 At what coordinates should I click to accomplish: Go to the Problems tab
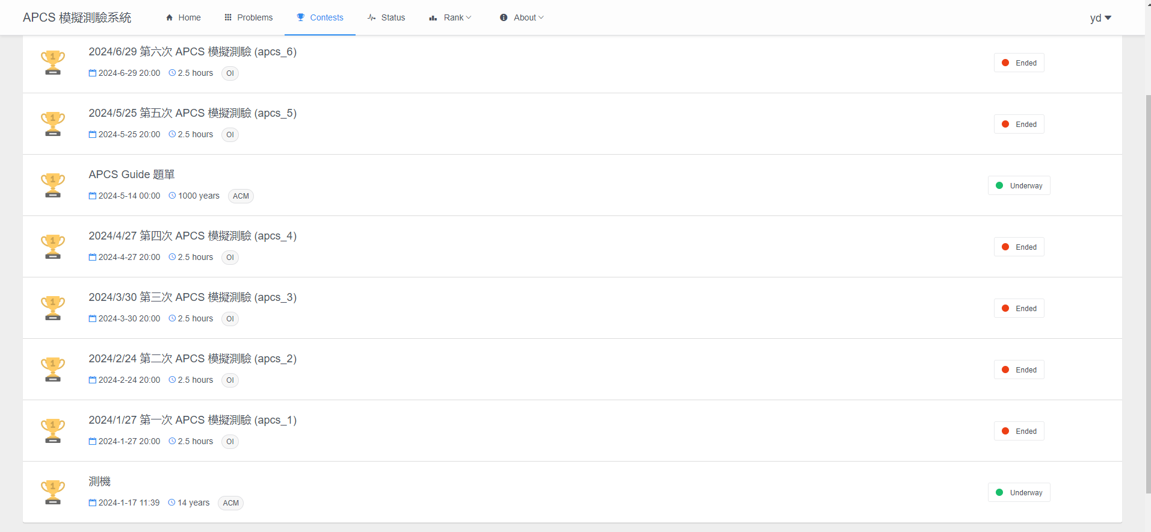248,17
